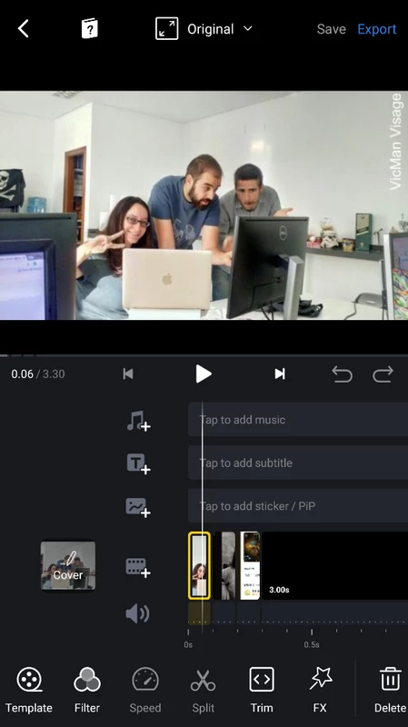Viewport: 408px width, 727px height.
Task: Select the 3.00s black clip in timeline
Action: point(334,565)
